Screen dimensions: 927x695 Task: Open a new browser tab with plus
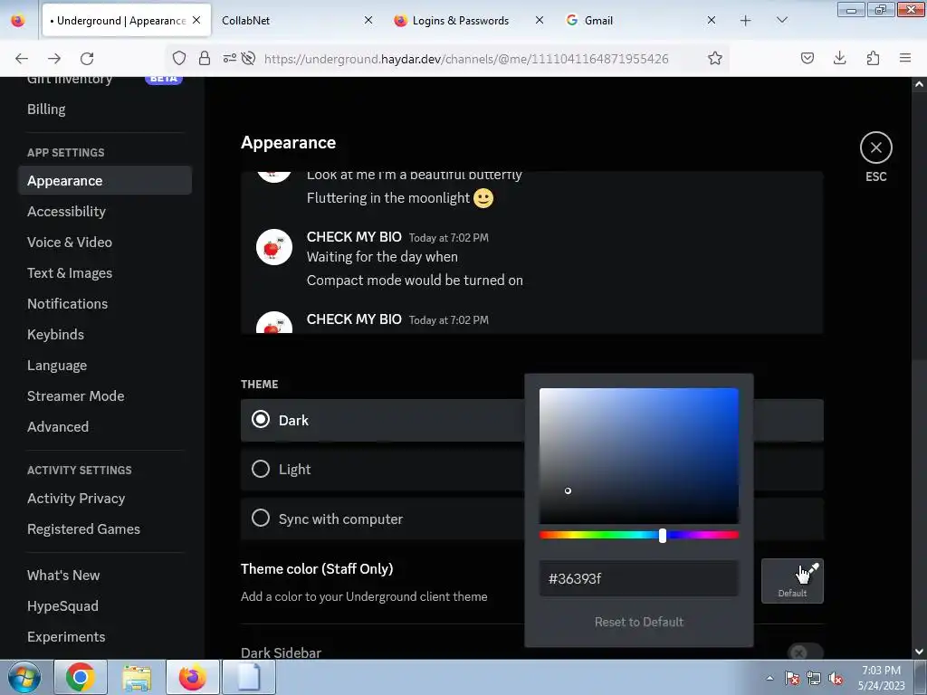746,20
